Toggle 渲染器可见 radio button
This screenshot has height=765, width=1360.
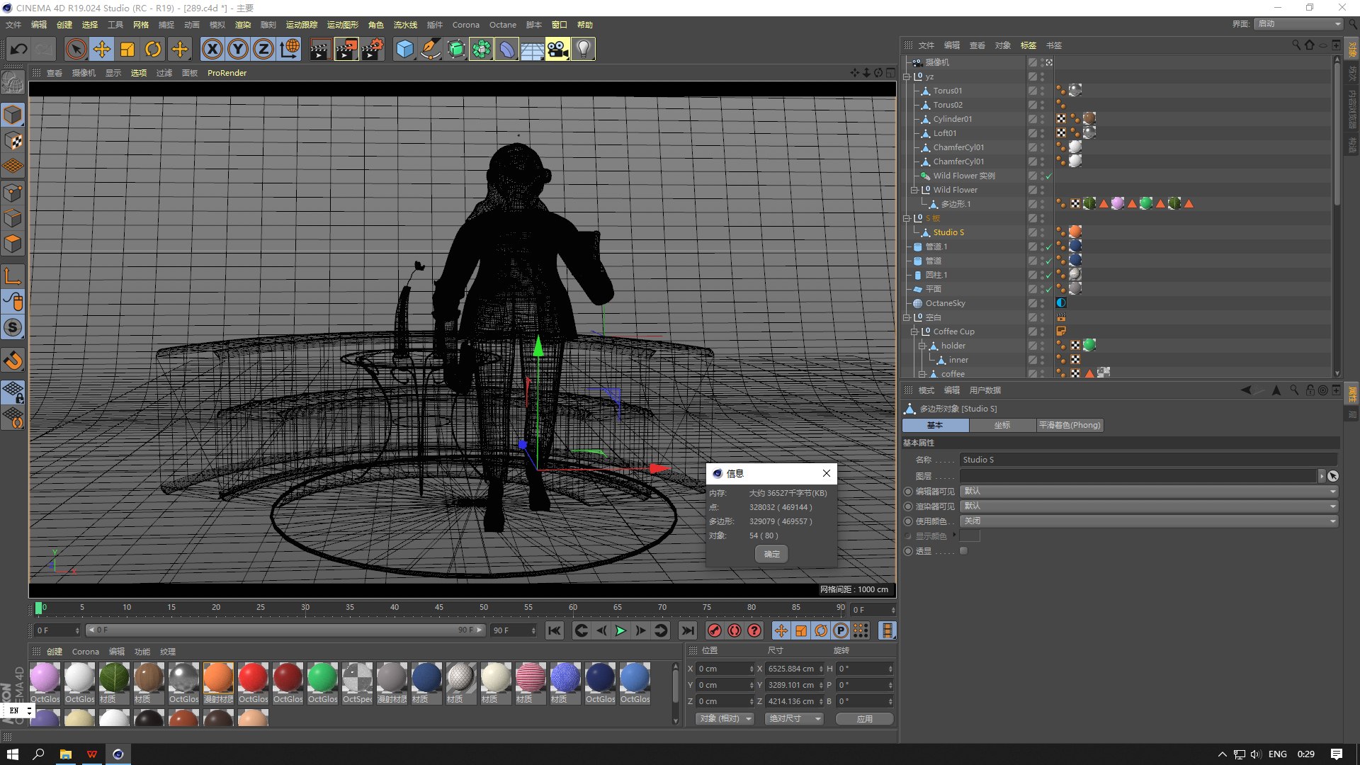coord(908,506)
